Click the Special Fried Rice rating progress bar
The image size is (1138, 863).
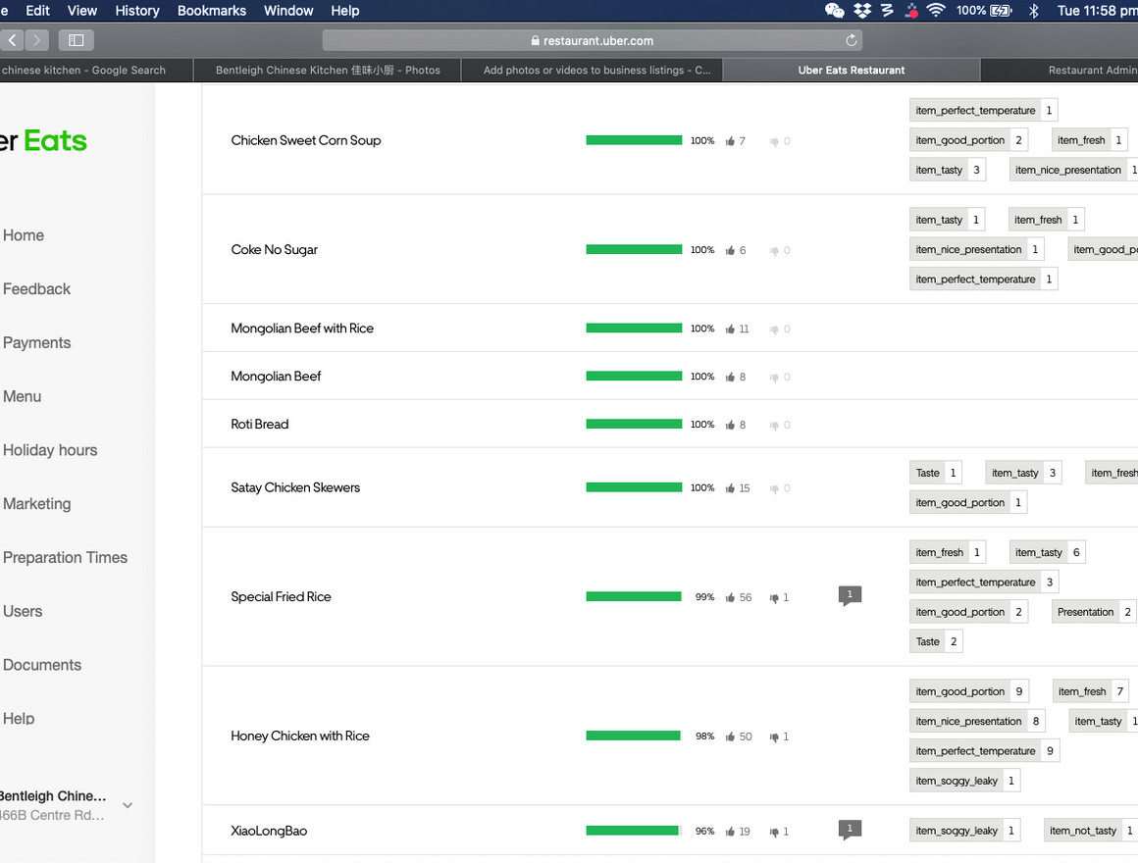click(634, 596)
